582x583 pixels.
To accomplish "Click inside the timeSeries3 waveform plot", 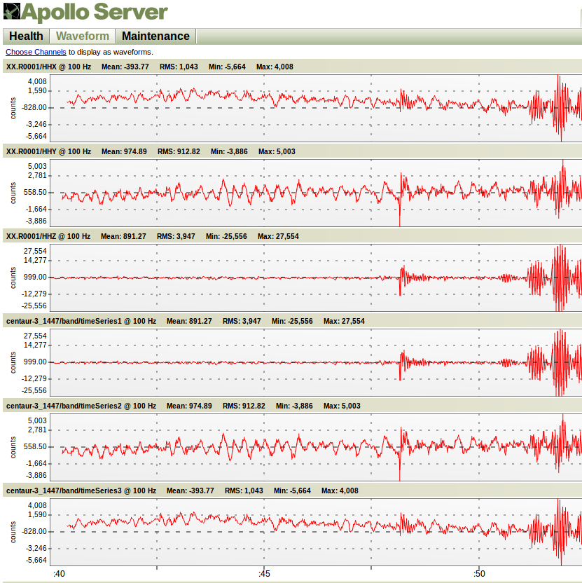I will 315,532.
